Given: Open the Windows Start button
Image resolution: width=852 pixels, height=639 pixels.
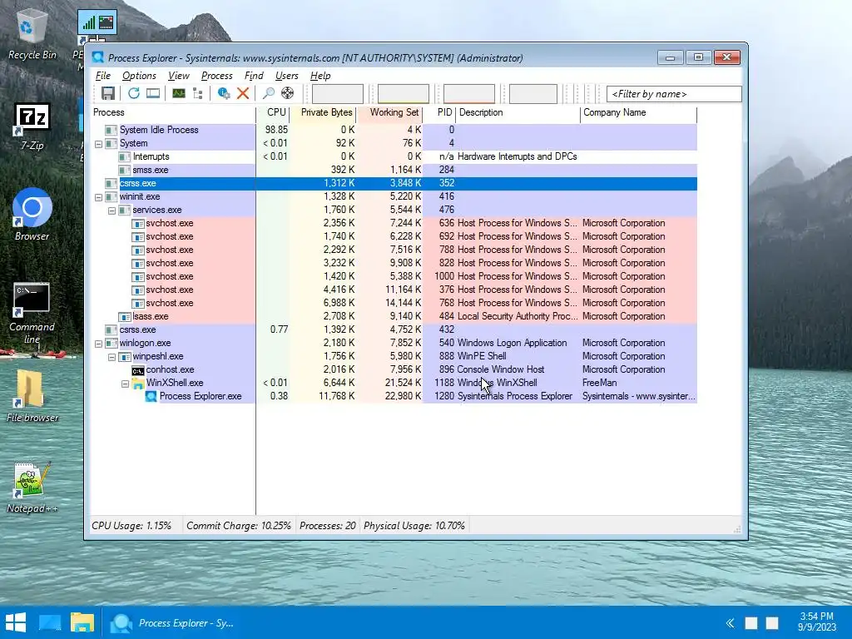Looking at the screenshot, I should (x=17, y=622).
